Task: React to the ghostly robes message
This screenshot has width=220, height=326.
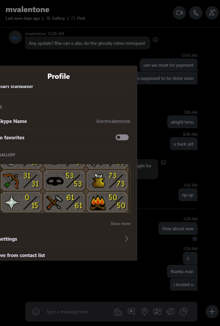Action: 155,40
